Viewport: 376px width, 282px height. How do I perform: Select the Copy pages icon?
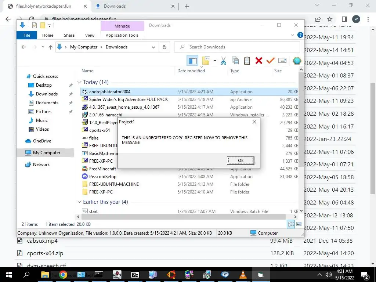[235, 61]
